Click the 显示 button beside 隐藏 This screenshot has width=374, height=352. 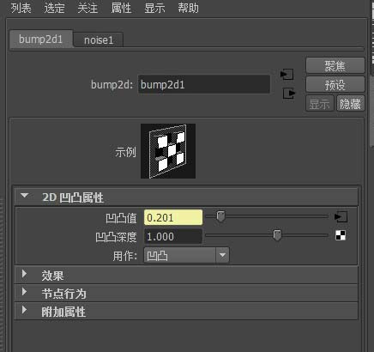(x=320, y=104)
